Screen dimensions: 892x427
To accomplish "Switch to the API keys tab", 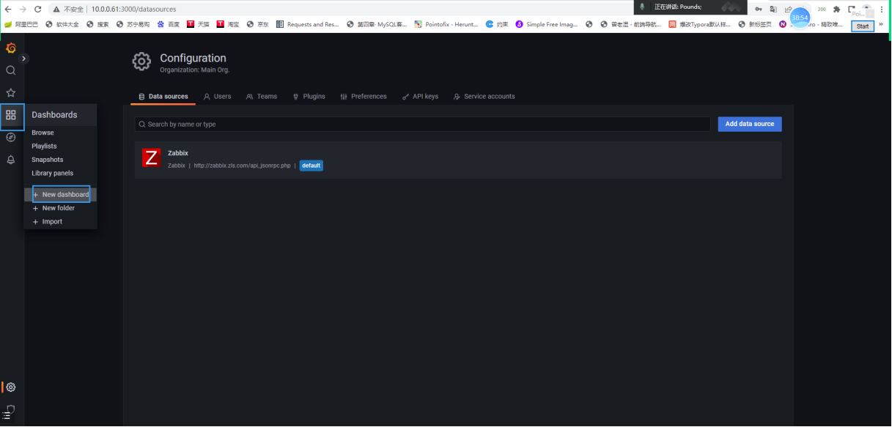I will point(420,97).
